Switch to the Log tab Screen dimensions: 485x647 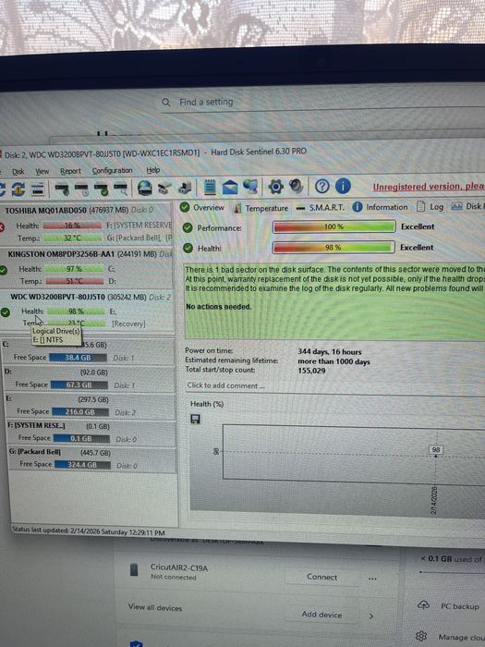[430, 206]
